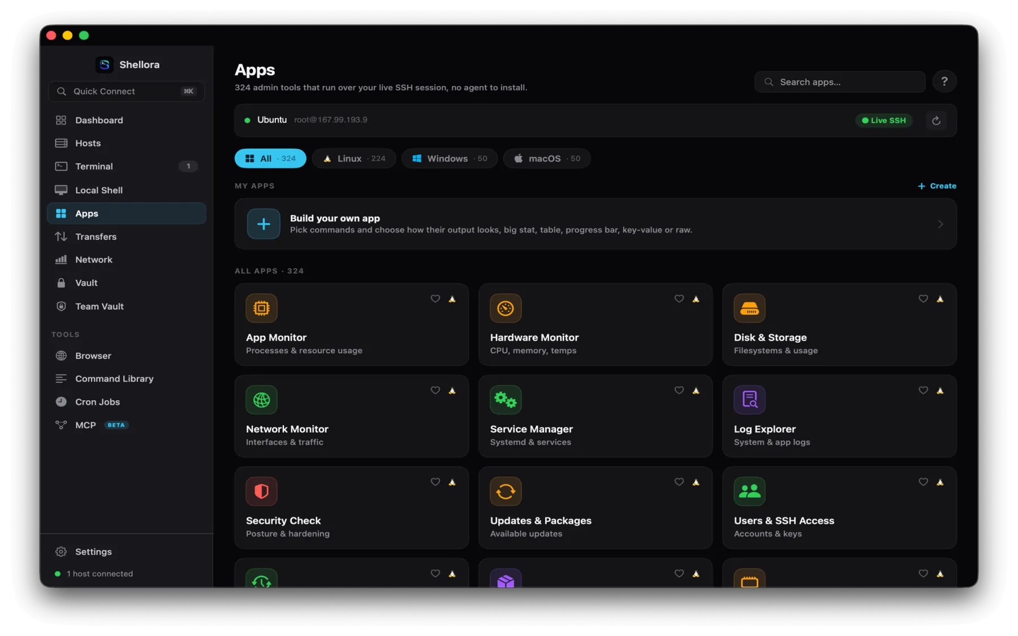Open the Disk & Storage drive icon
Screen dimensions: 1018x636
pyautogui.click(x=749, y=308)
